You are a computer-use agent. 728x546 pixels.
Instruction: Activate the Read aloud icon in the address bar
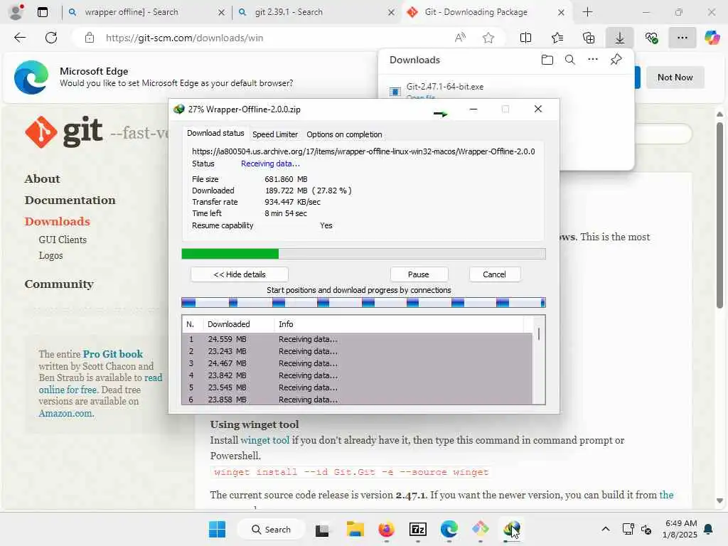click(460, 38)
